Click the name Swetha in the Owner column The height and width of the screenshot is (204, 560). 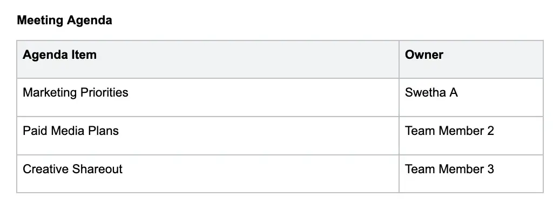425,93
